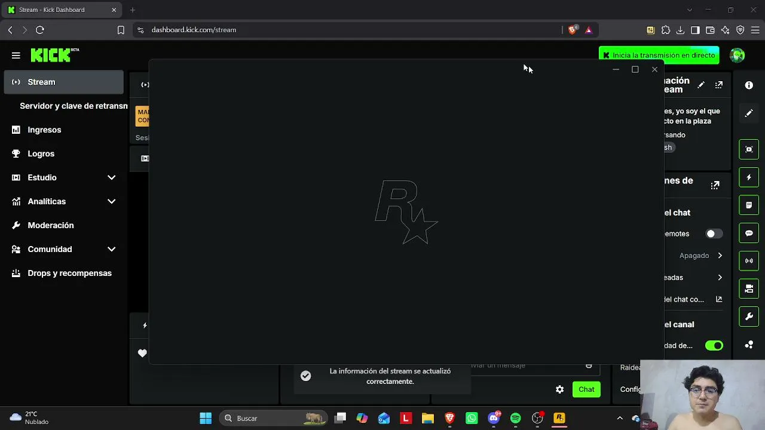The image size is (765, 430).
Task: Pop out the chat options panel
Action: coord(715,185)
